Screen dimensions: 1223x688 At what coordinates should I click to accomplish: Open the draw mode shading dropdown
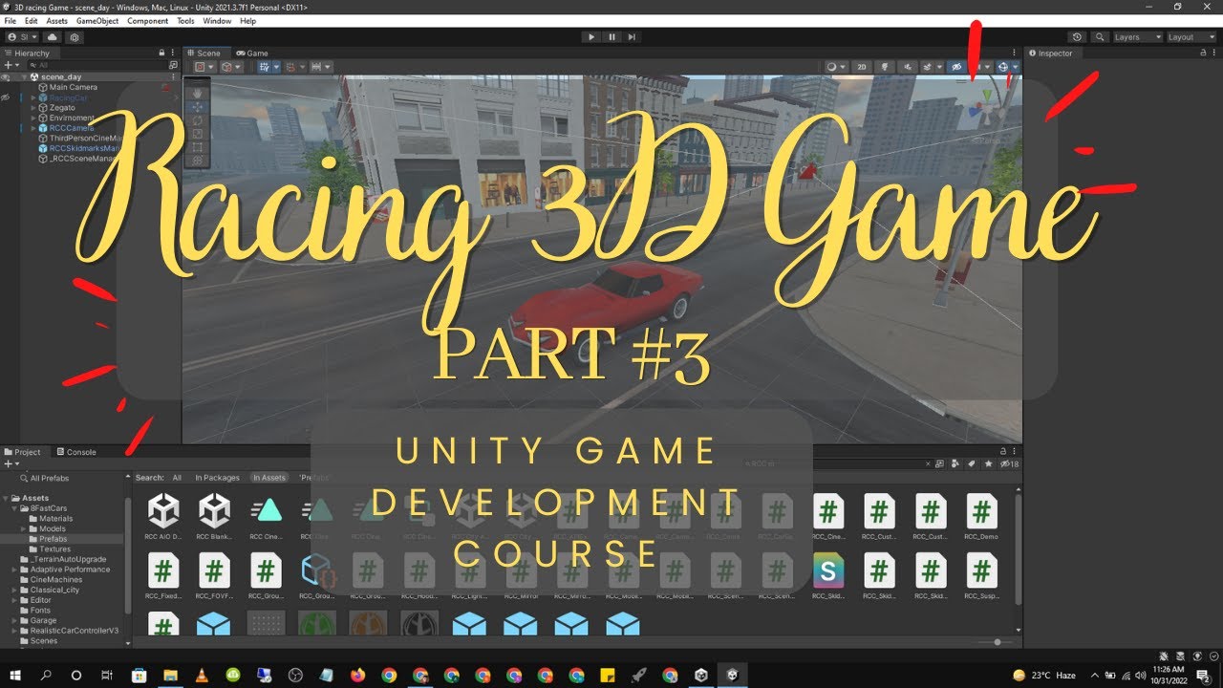[835, 67]
